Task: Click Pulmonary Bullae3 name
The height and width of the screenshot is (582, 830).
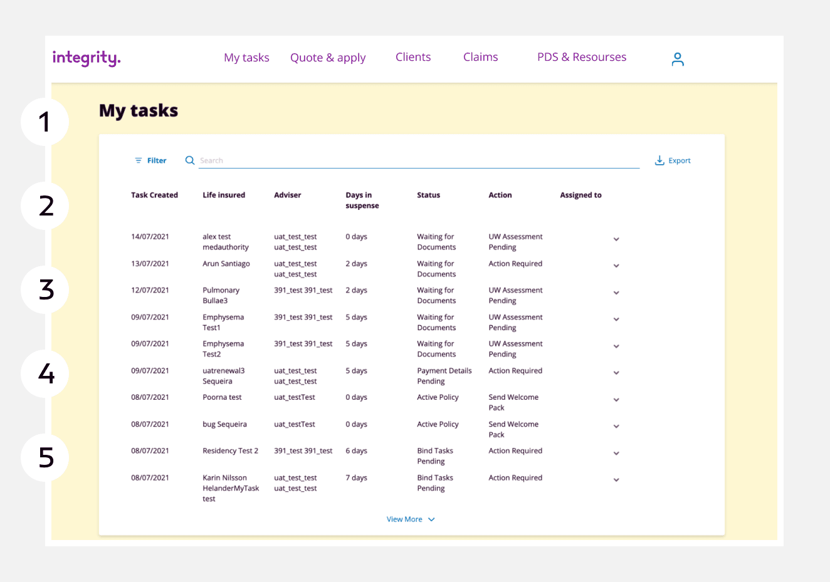Action: pyautogui.click(x=221, y=296)
